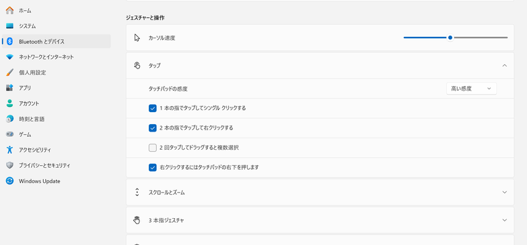Open ネットワークとインターネット settings

(x=56, y=57)
